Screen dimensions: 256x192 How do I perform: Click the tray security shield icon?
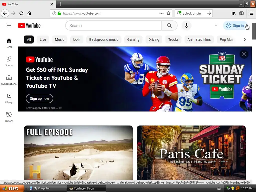(233, 188)
